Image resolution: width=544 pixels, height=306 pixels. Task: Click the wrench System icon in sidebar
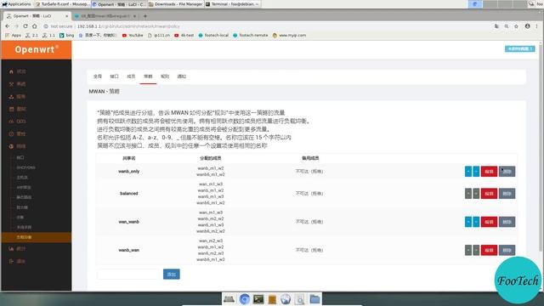[x=11, y=84]
